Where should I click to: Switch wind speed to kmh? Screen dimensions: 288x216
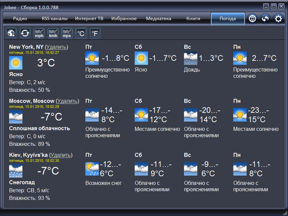pyautogui.click(x=53, y=33)
